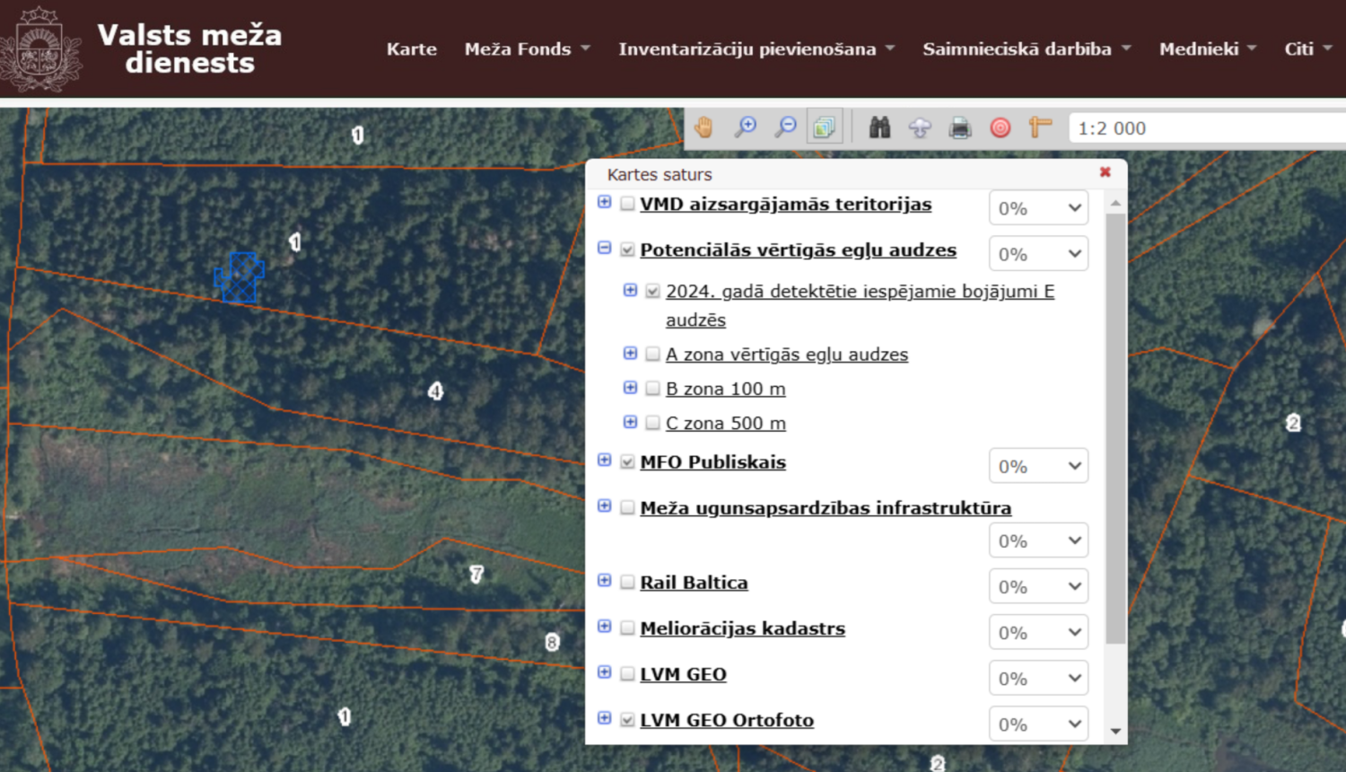Expand the Meliorācijas kadastrs layer group

click(x=605, y=627)
